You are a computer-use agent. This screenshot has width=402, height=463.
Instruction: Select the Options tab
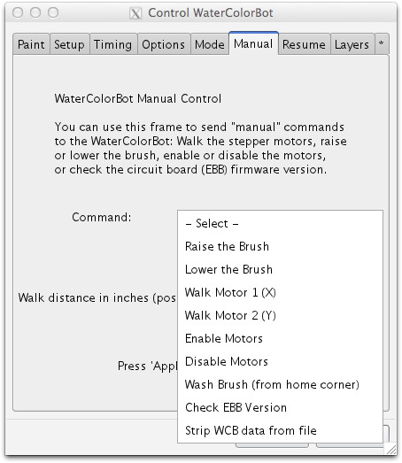pyautogui.click(x=163, y=44)
